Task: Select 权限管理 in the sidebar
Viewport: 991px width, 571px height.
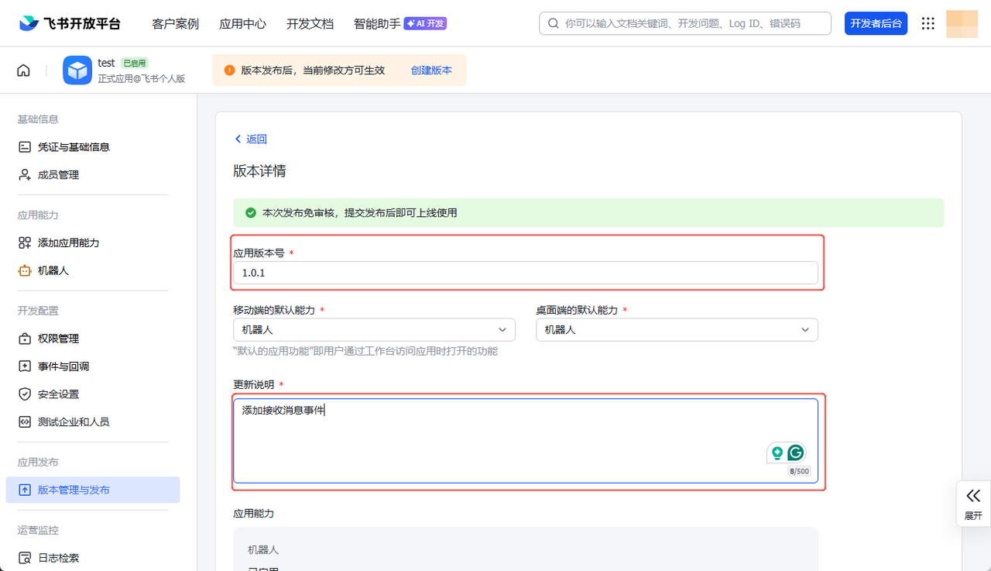Action: tap(58, 339)
